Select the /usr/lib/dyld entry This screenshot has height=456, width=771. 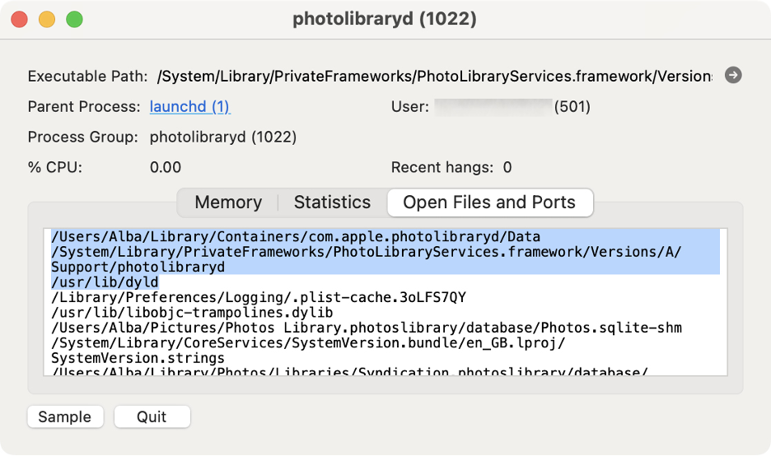pos(105,282)
